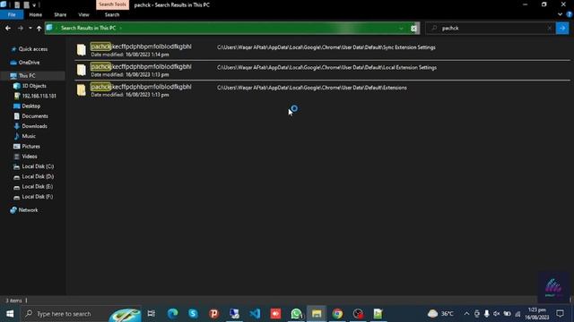Screen dimensions: 574x322
Task: Open the Quick Access Toolbar customize dropdown
Action: 34,5
